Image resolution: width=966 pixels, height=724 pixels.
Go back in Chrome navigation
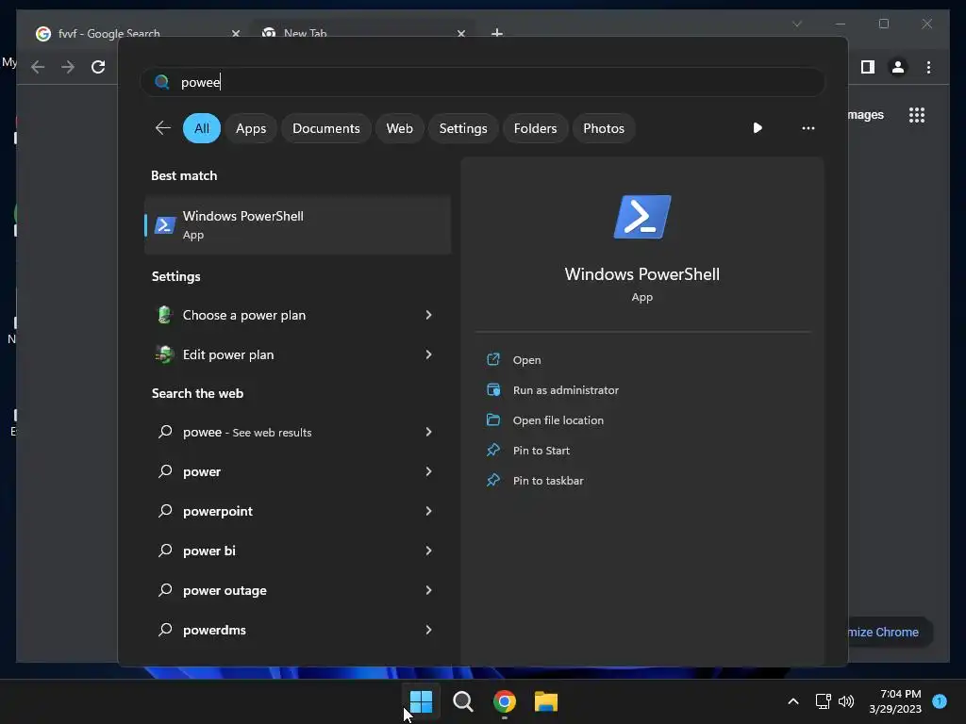click(x=38, y=67)
